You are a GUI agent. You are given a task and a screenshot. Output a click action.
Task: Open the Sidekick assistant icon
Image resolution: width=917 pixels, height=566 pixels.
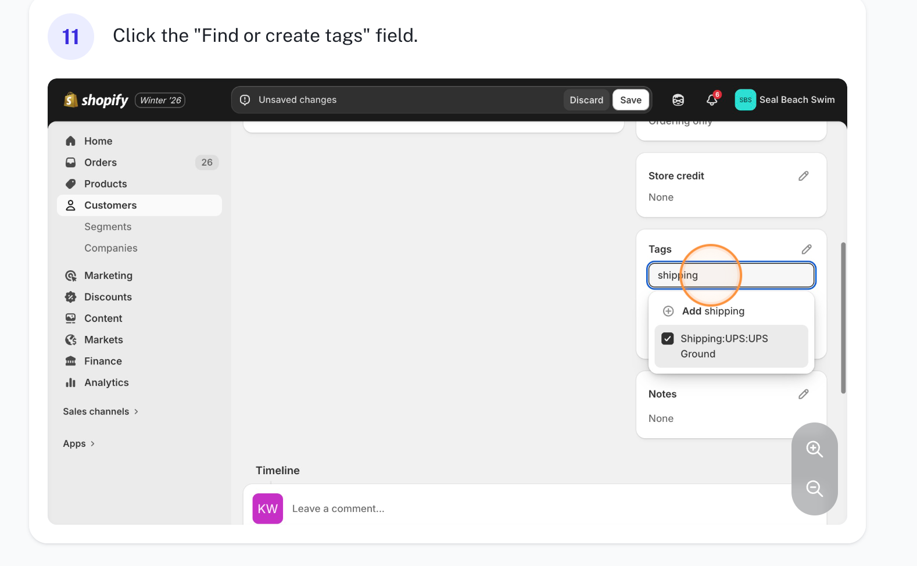tap(678, 100)
